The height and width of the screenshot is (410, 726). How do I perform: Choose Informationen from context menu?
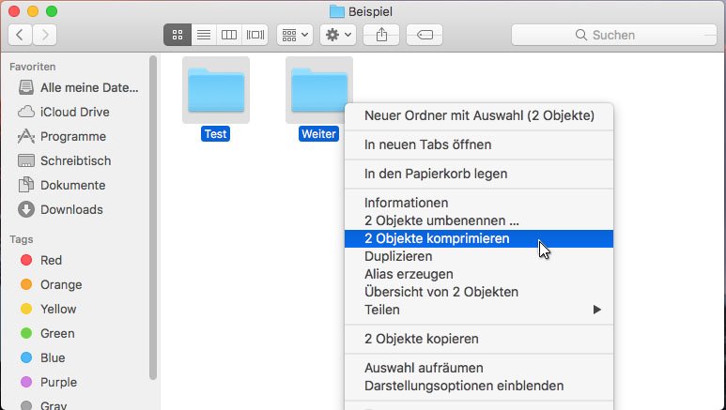point(479,203)
